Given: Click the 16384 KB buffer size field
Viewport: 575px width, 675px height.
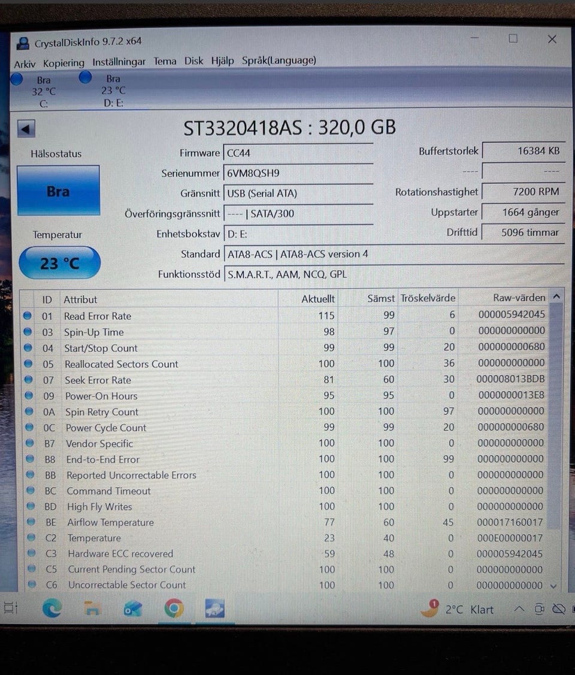Looking at the screenshot, I should pos(523,151).
